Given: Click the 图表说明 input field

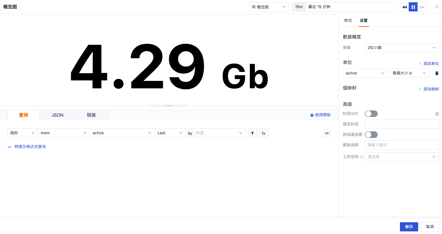Looking at the screenshot, I should tap(402, 145).
